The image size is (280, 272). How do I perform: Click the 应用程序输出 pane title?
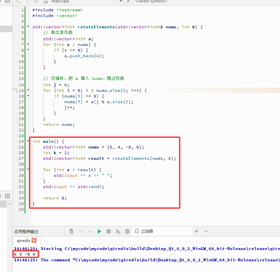tap(26, 231)
